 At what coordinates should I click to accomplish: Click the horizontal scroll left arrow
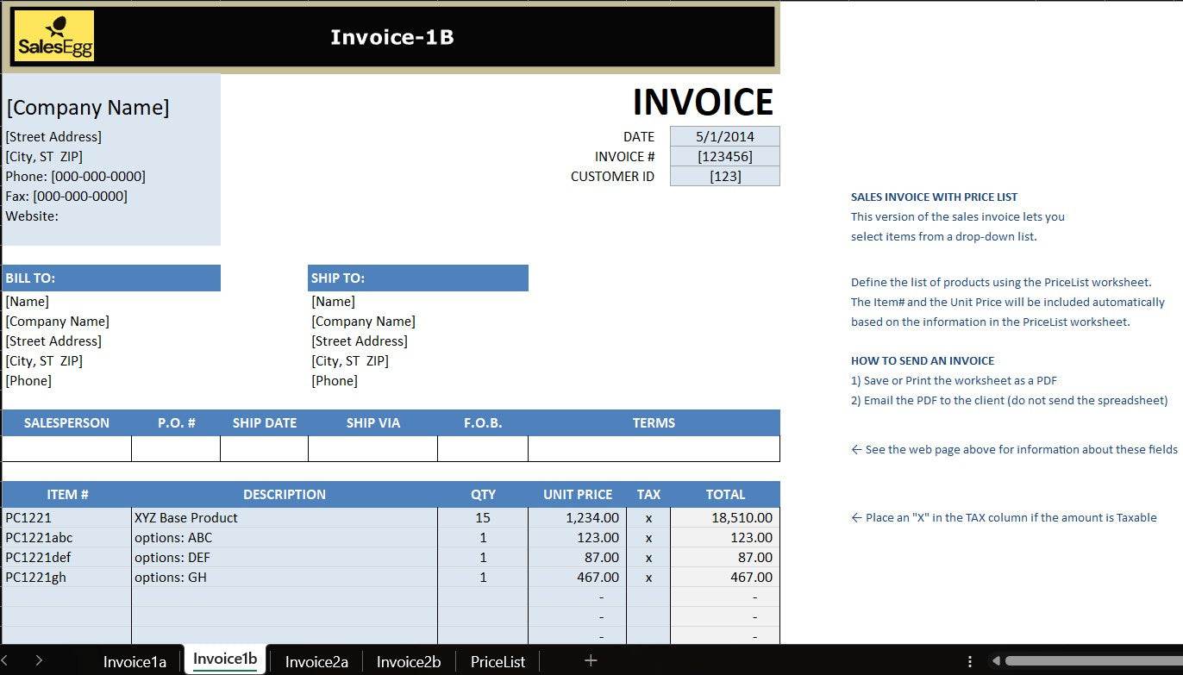pyautogui.click(x=996, y=661)
